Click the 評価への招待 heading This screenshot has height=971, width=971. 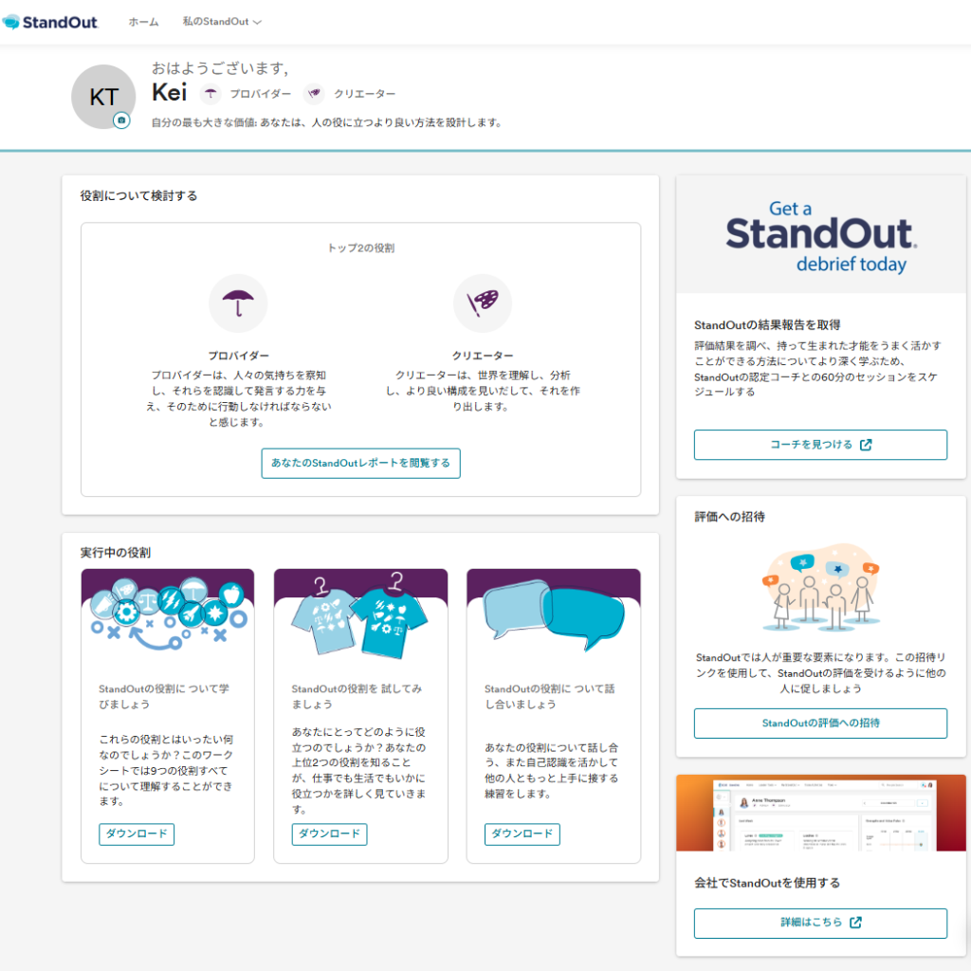729,517
